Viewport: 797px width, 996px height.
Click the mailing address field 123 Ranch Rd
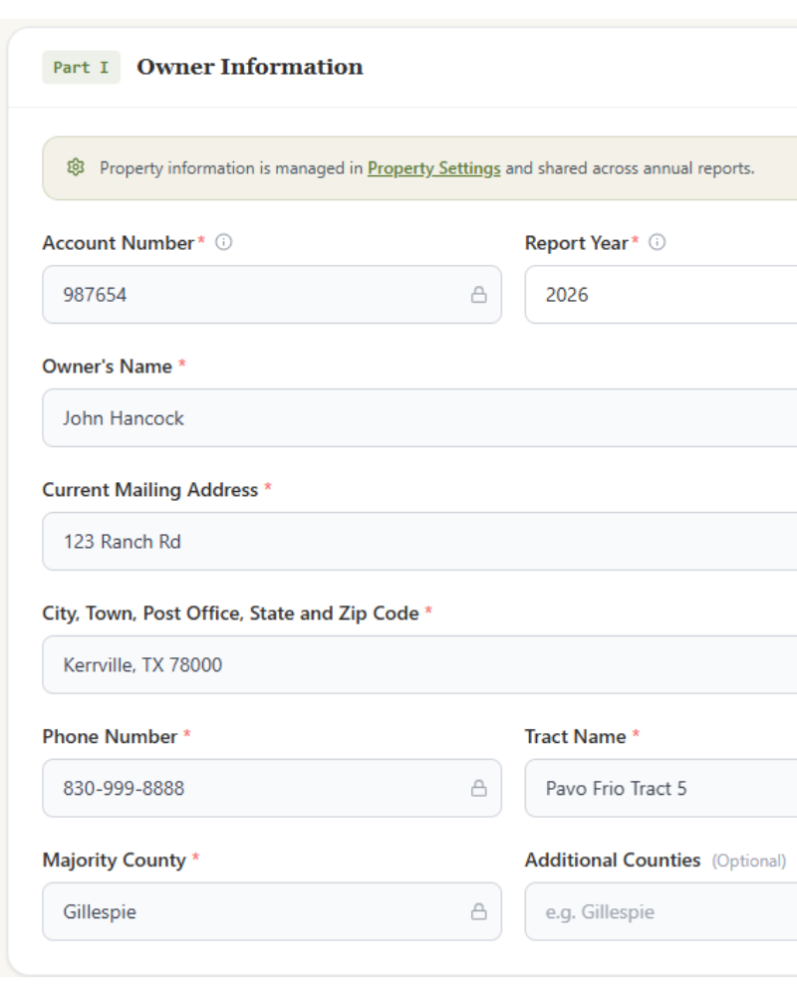click(419, 541)
